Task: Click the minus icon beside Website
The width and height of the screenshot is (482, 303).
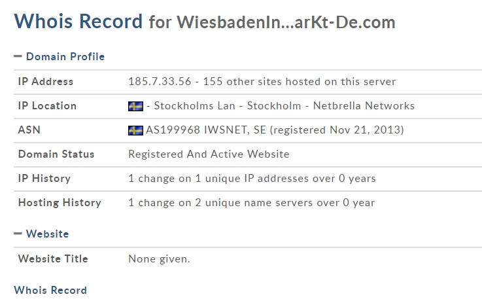Action: click(x=18, y=234)
